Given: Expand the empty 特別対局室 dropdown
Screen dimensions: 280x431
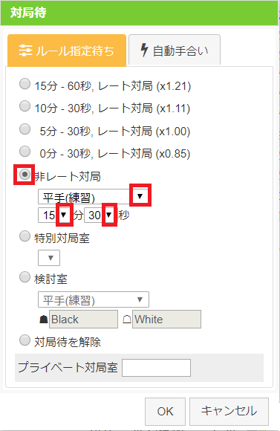Looking at the screenshot, I should tap(49, 258).
